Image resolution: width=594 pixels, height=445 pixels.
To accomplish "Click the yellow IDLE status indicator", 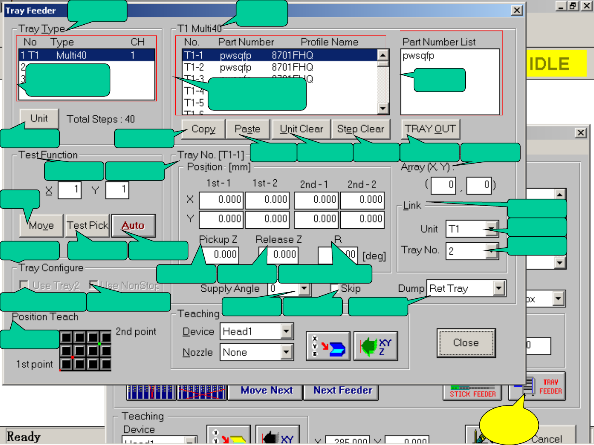I will coord(556,63).
